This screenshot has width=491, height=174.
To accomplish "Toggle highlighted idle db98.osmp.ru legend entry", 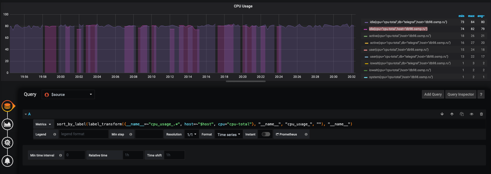I will click(398, 29).
